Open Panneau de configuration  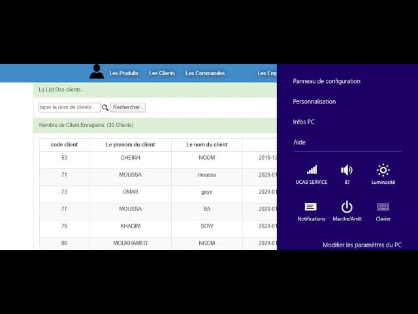pyautogui.click(x=327, y=81)
